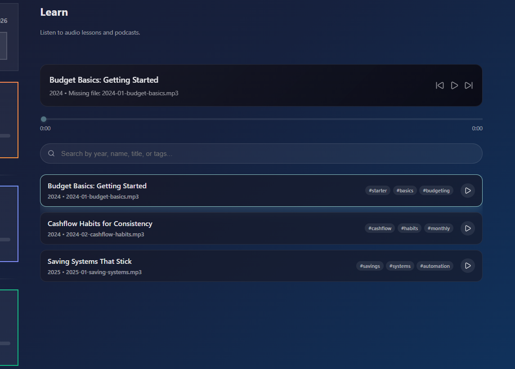
Task: Click the elapsed time 0:00 label at left
Action: tap(45, 129)
